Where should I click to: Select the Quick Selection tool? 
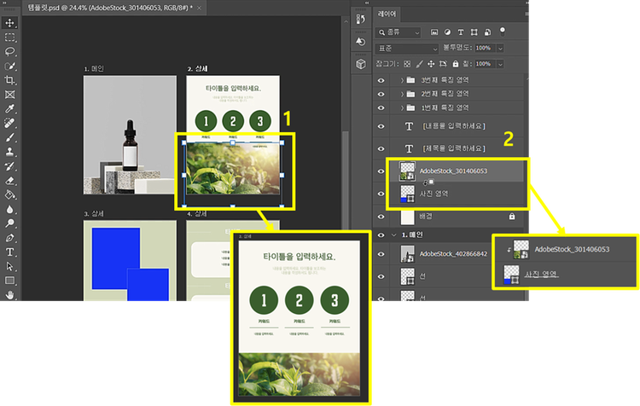[x=9, y=66]
